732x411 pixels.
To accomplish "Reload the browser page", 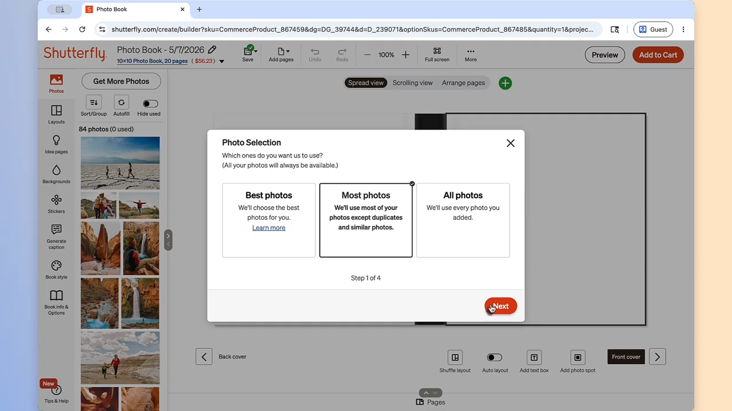I will tap(82, 29).
